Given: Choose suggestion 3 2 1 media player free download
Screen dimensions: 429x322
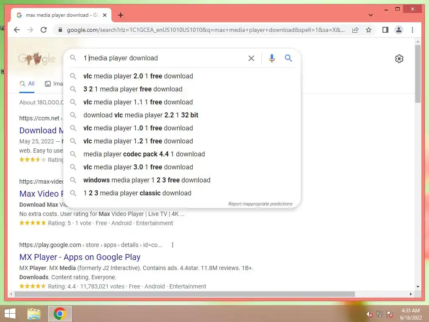Looking at the screenshot, I should coord(182,89).
